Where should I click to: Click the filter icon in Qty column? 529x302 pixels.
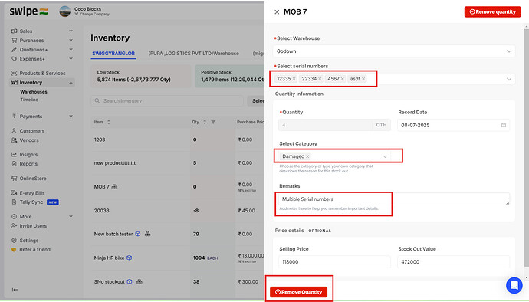(213, 122)
